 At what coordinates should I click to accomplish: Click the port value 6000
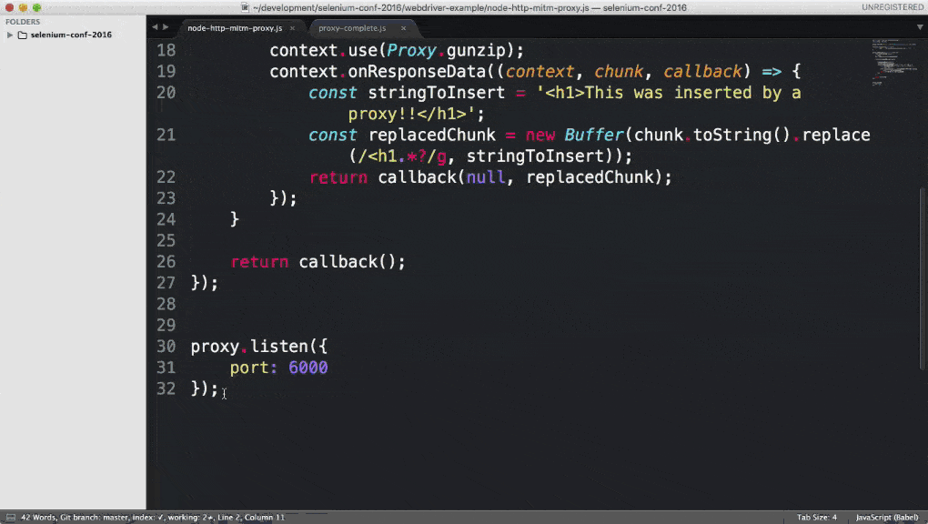click(x=308, y=368)
